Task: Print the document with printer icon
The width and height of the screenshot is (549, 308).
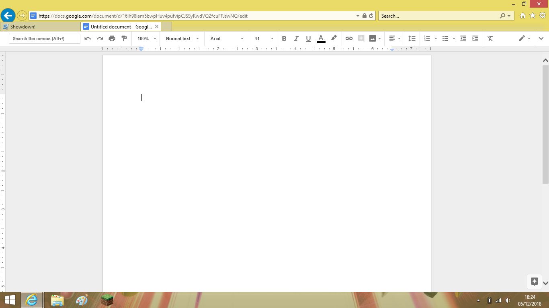Action: (x=112, y=38)
